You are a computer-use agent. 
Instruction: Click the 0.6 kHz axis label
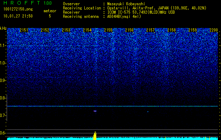click(3, 133)
